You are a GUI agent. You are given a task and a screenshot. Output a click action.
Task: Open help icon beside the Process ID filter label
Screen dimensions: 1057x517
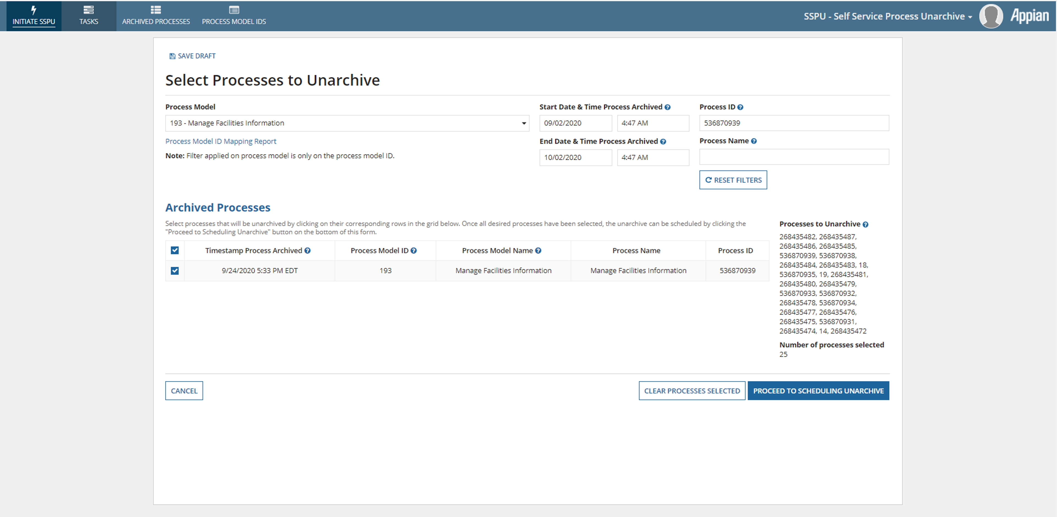point(740,107)
